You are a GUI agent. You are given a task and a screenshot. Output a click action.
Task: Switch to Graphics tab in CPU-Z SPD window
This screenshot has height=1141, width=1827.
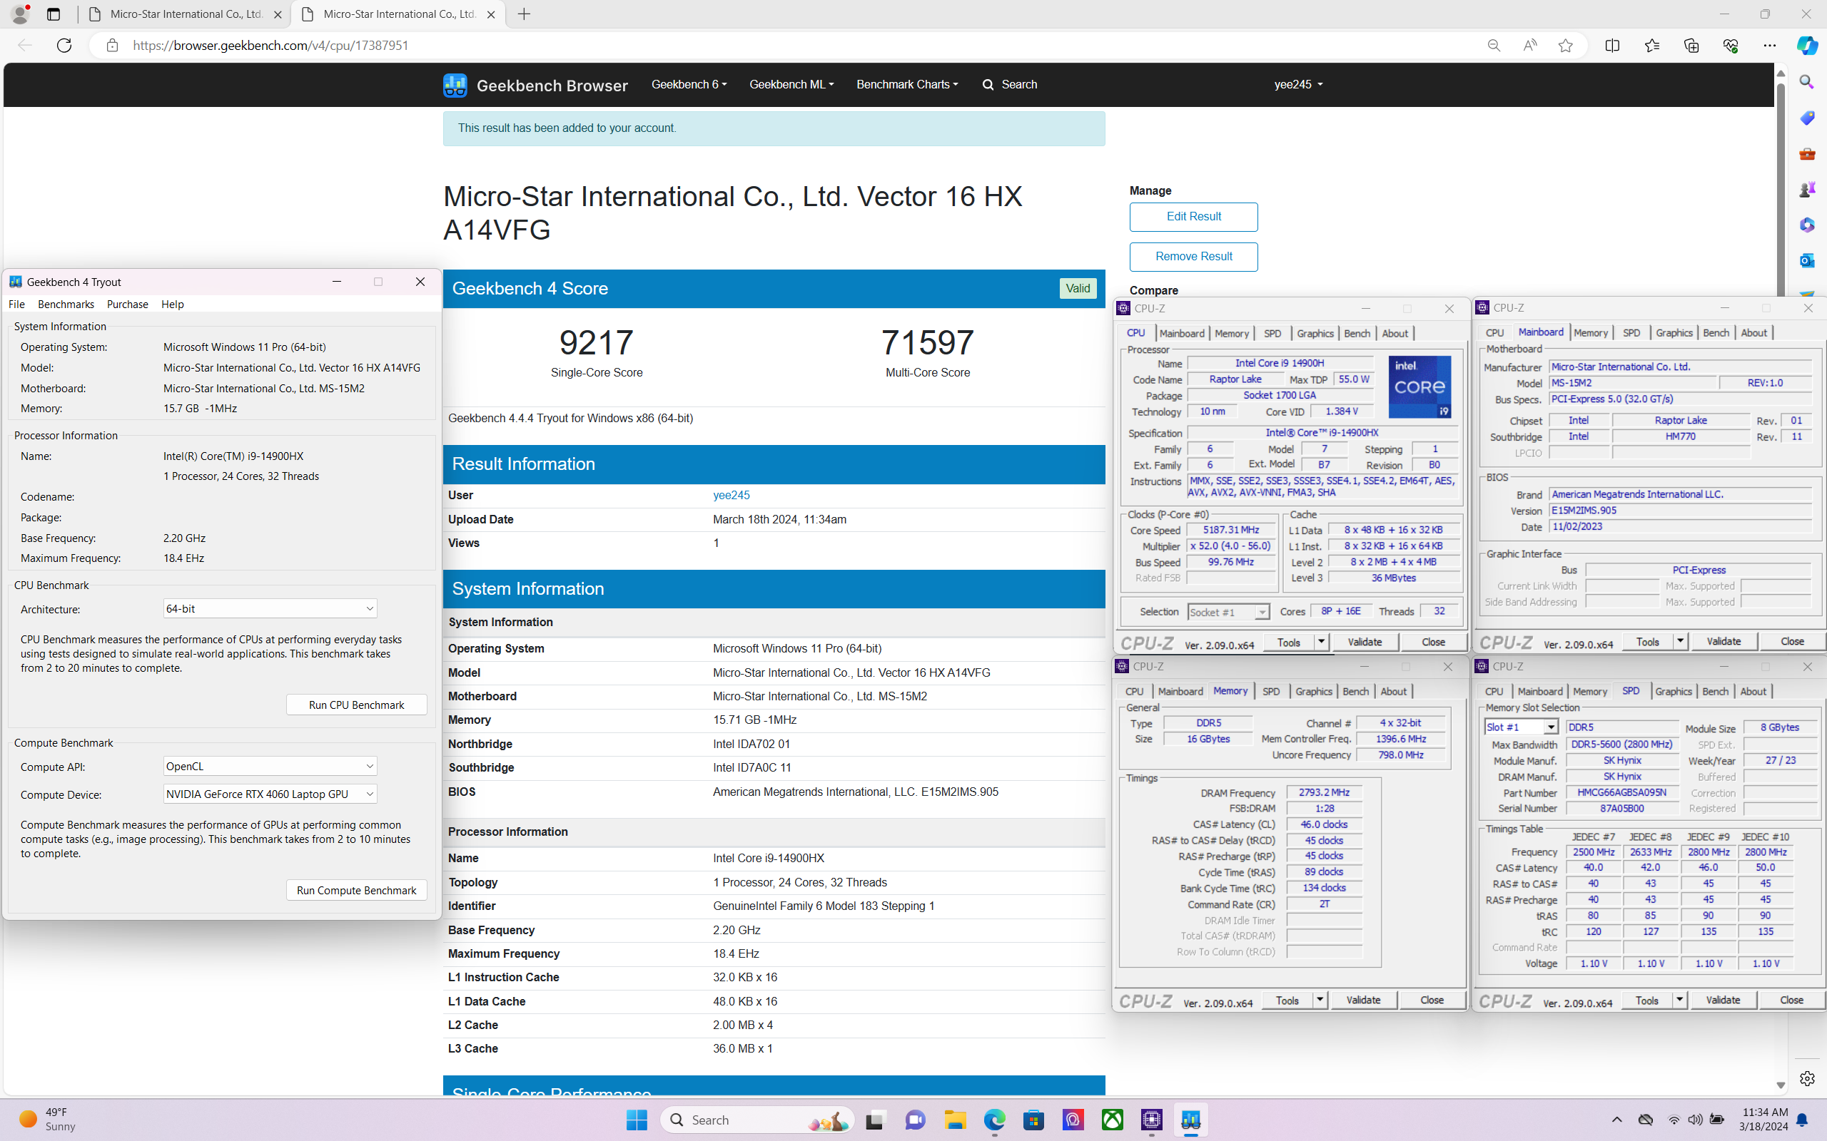point(1673,691)
